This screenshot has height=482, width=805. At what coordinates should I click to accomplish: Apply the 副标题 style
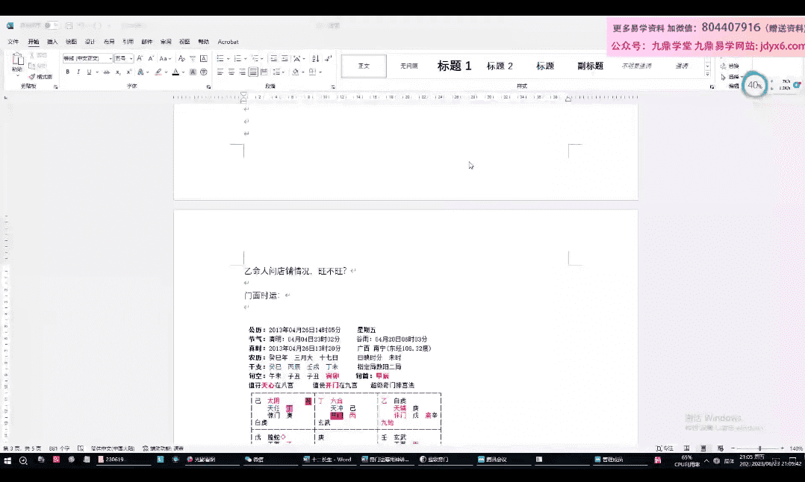pos(590,66)
